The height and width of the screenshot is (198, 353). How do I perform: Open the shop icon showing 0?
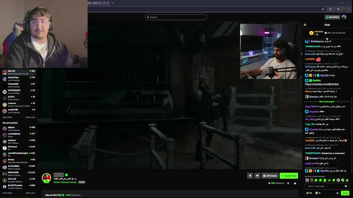click(318, 193)
